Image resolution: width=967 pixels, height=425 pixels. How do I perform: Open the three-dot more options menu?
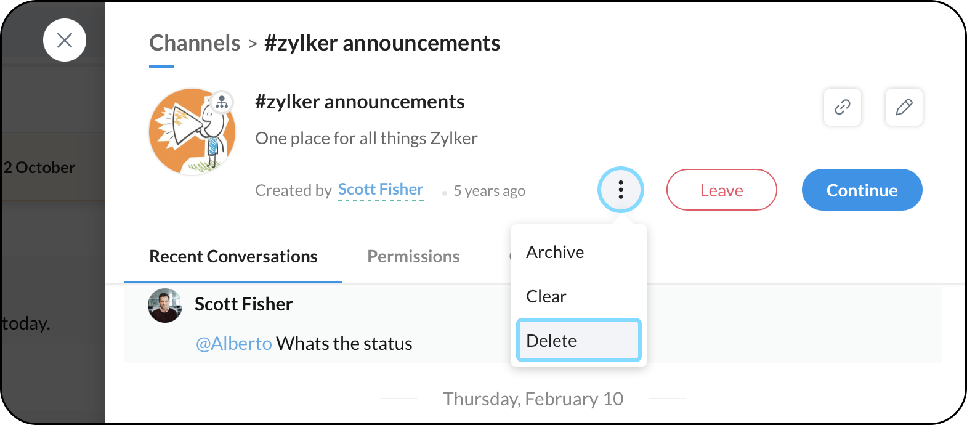621,190
